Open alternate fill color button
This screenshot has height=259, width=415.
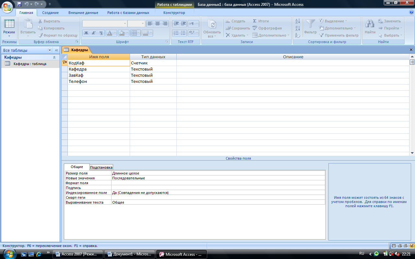pos(147,33)
